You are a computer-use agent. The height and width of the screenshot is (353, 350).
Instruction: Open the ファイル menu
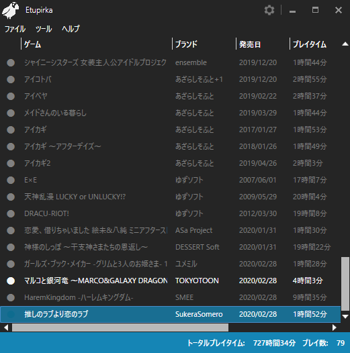pos(15,29)
